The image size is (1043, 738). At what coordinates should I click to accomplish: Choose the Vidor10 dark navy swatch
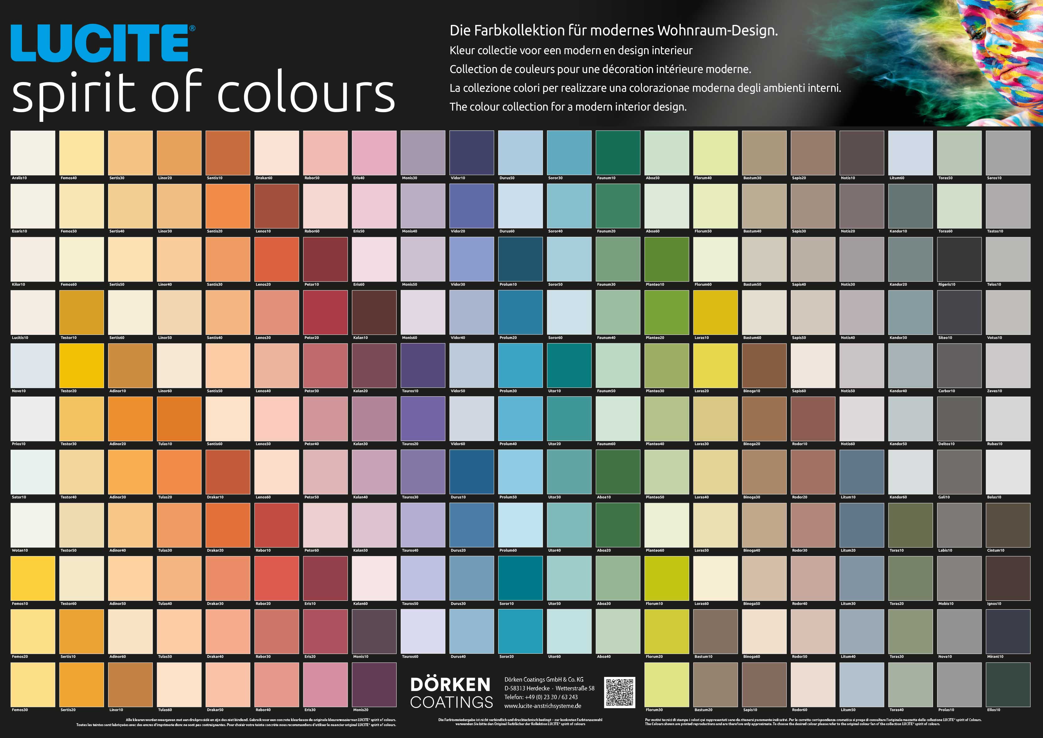(472, 153)
